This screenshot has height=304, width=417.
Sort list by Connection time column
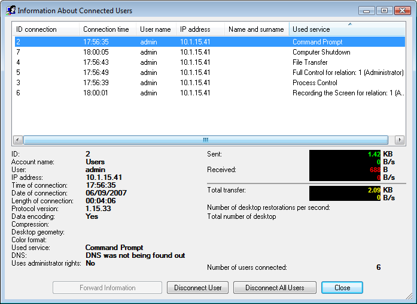[107, 29]
